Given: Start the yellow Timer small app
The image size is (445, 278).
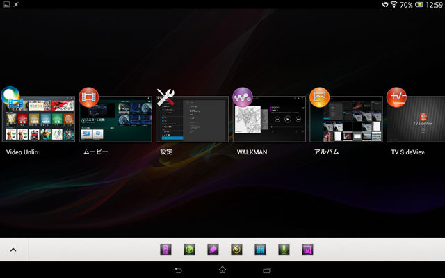Looking at the screenshot, I should pyautogui.click(x=236, y=250).
